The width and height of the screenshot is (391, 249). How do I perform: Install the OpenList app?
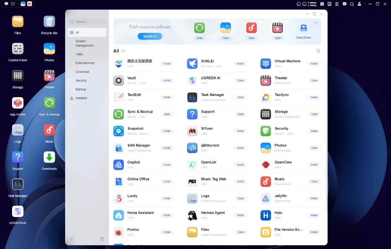pos(240,165)
